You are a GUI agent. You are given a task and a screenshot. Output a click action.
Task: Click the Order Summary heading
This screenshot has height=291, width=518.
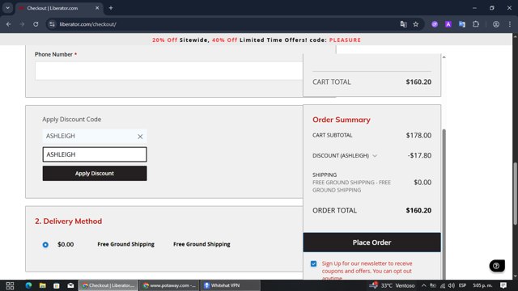(x=342, y=120)
